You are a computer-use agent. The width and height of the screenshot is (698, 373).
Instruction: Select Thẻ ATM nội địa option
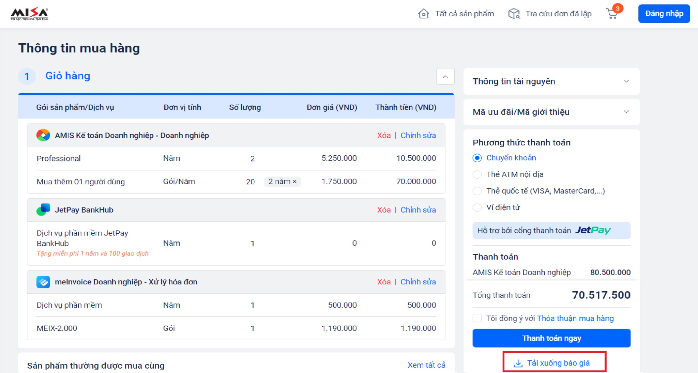coord(477,174)
